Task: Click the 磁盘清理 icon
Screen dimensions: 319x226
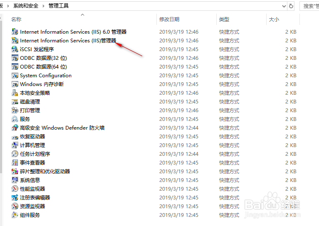Action: click(x=15, y=102)
